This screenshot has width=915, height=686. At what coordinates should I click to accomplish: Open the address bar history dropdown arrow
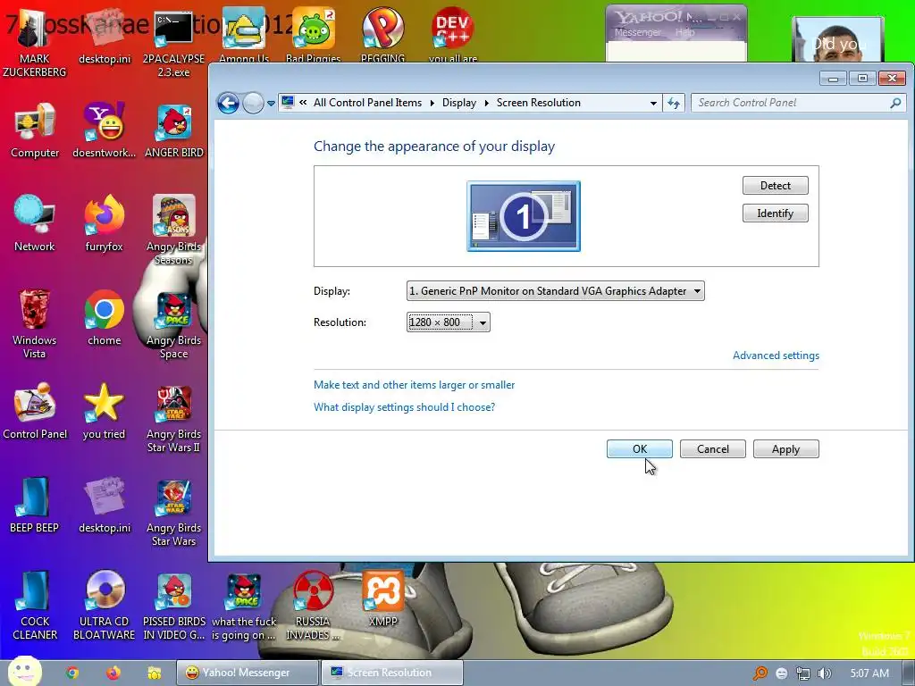point(653,104)
